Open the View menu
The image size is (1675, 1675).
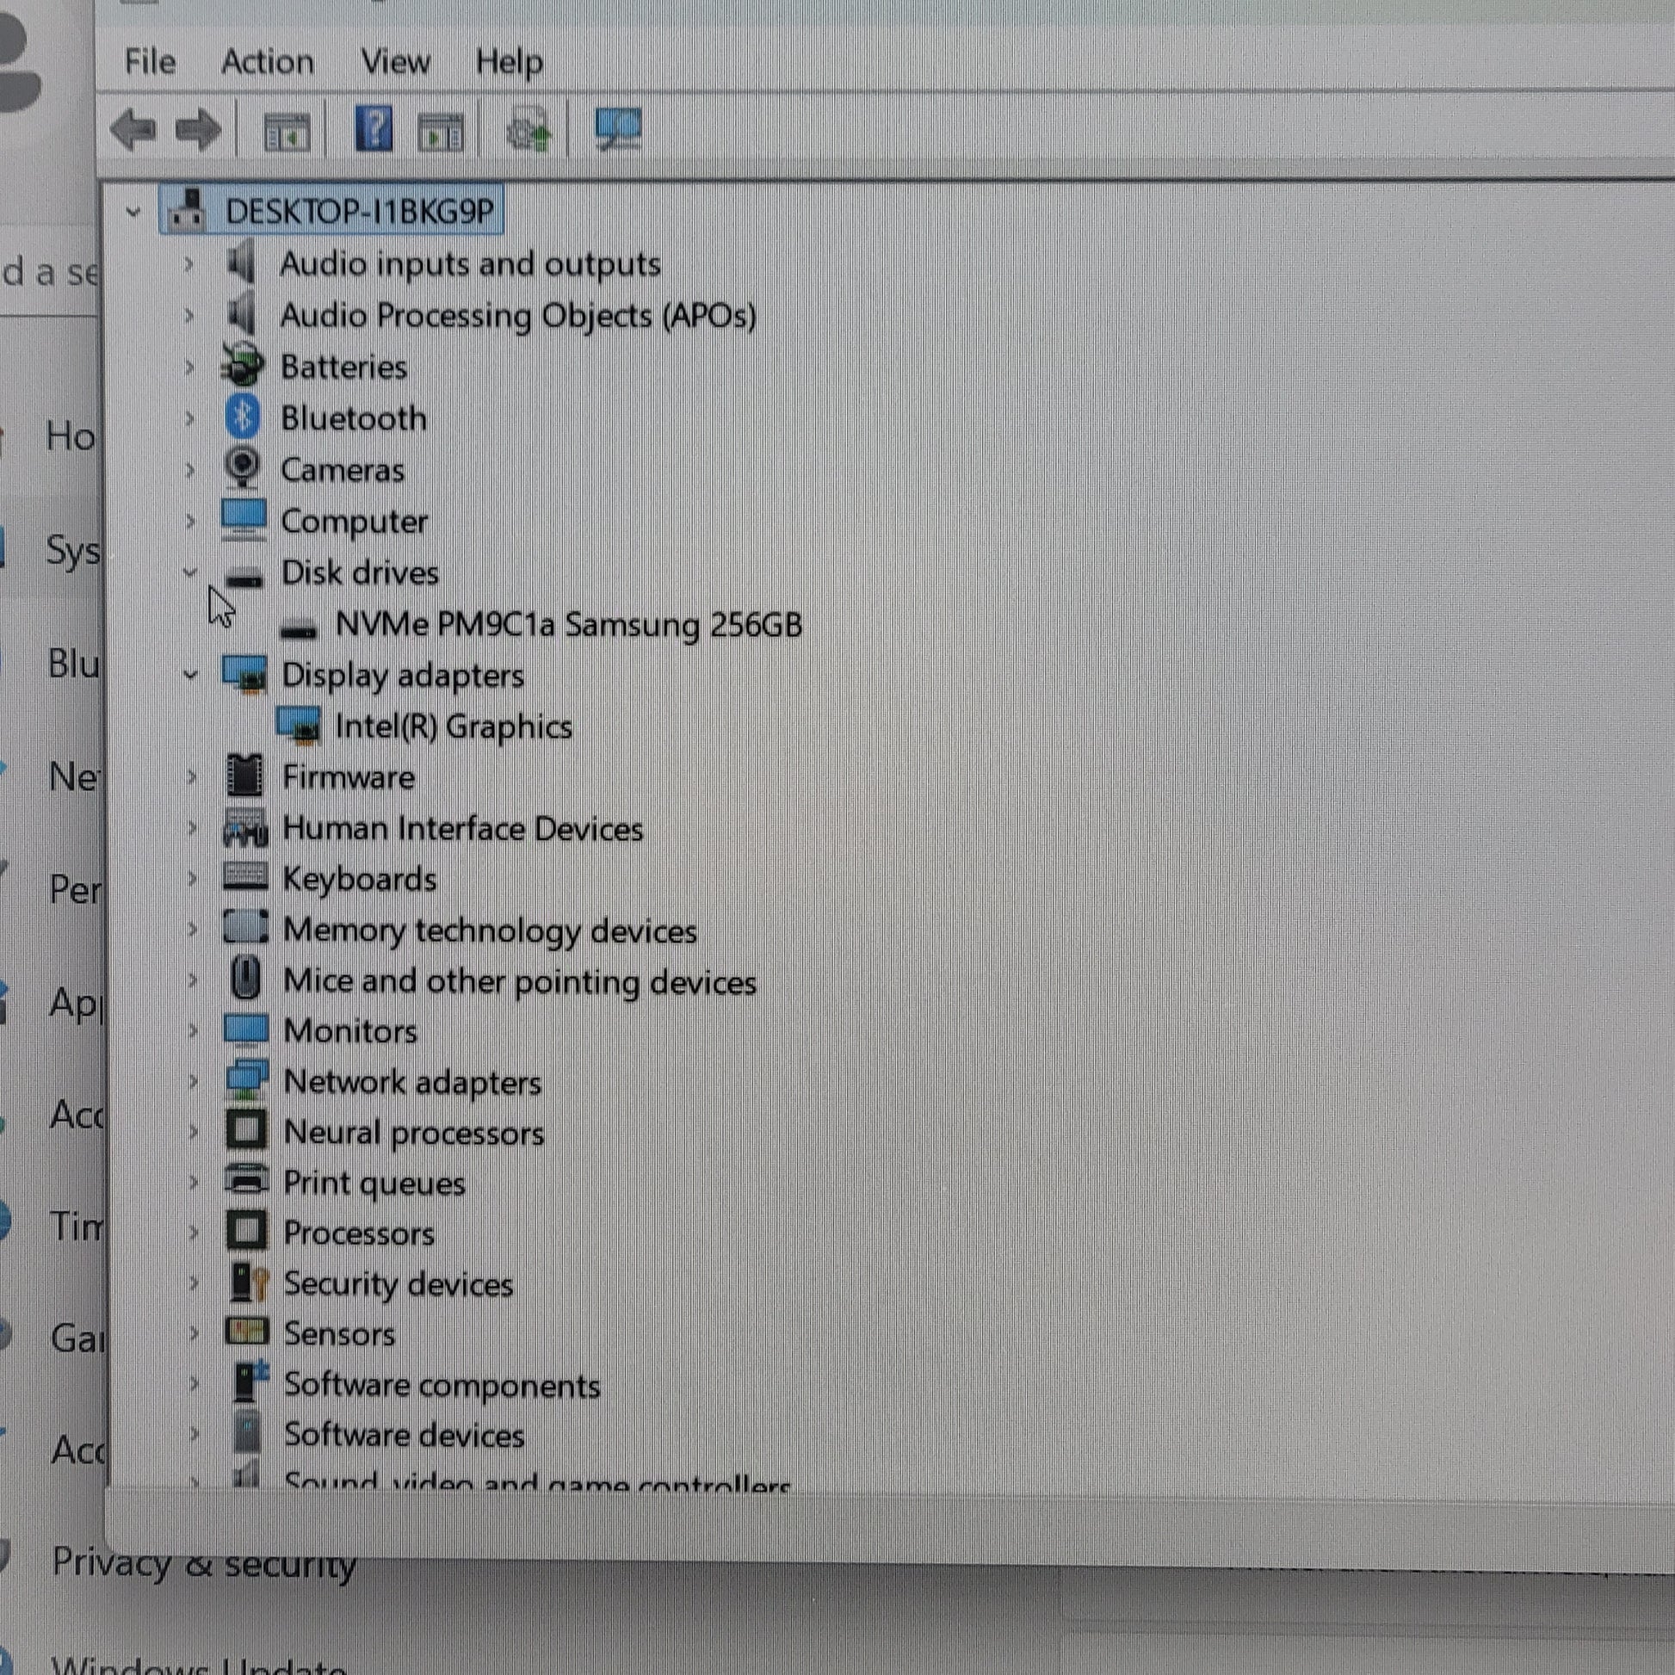coord(395,63)
